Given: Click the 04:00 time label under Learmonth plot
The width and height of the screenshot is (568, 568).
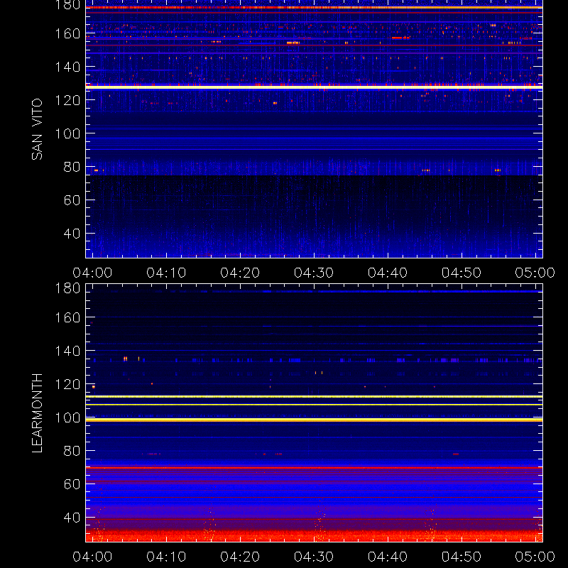Looking at the screenshot, I should pos(92,557).
